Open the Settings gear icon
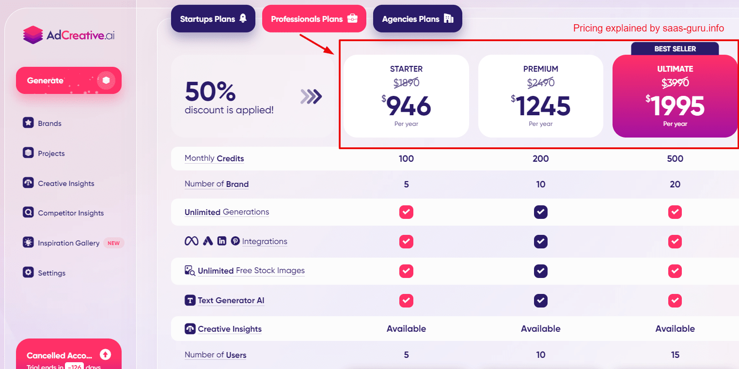 28,273
